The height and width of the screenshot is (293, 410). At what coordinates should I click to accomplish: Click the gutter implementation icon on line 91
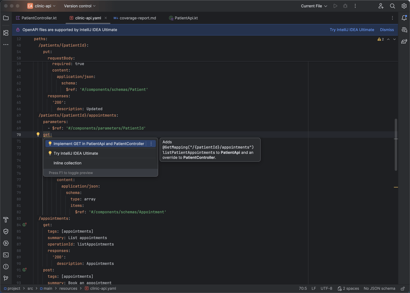point(24,270)
